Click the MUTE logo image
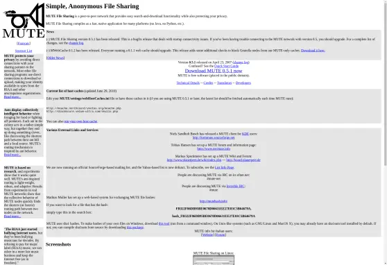The image size is (387, 265). click(x=24, y=20)
